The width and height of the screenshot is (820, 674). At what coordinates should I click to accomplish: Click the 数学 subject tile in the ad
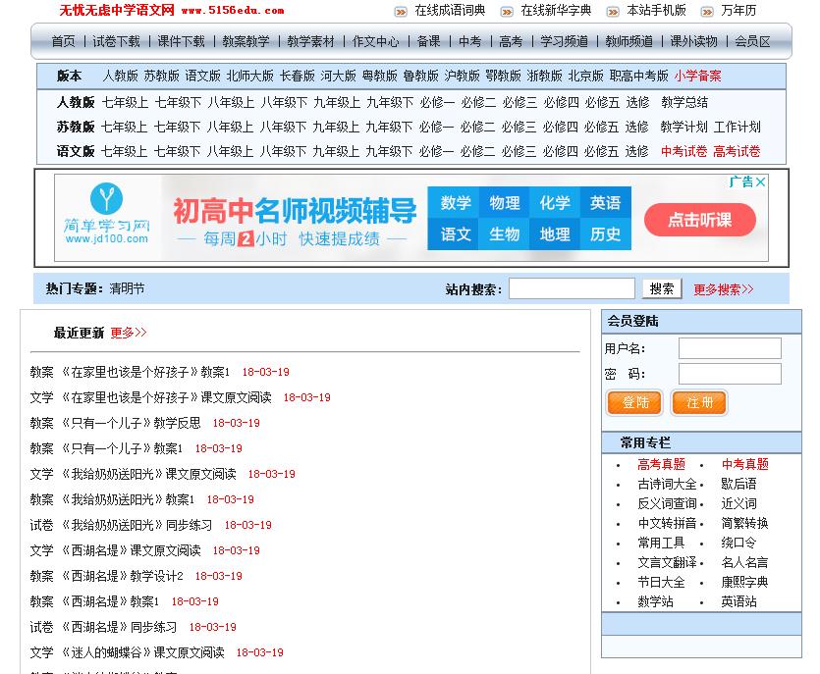click(x=456, y=203)
